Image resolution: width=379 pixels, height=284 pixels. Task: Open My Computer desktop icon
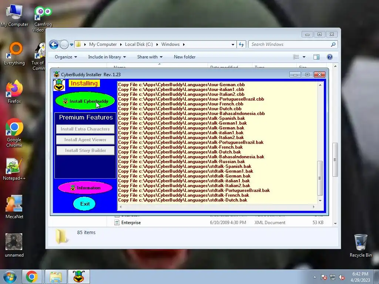(x=14, y=16)
